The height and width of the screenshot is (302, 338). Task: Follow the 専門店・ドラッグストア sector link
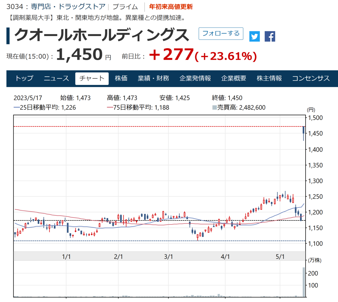click(x=68, y=7)
